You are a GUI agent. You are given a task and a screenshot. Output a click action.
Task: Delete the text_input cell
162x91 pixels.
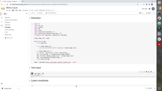tap(151, 72)
